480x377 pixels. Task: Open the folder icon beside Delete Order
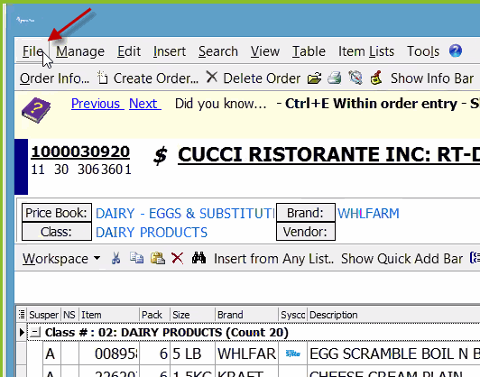(315, 78)
